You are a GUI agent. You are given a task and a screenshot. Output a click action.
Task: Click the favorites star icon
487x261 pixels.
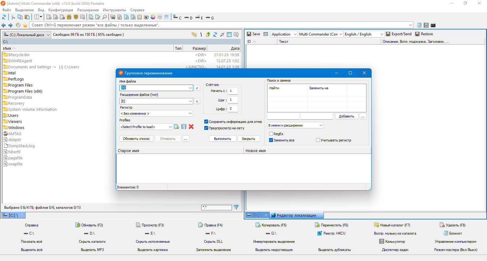(25, 25)
